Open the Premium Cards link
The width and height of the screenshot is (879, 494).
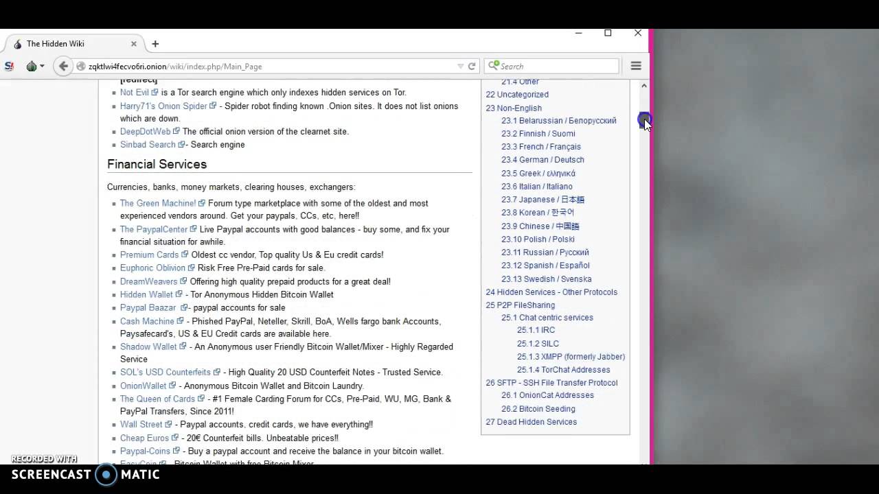coord(149,255)
